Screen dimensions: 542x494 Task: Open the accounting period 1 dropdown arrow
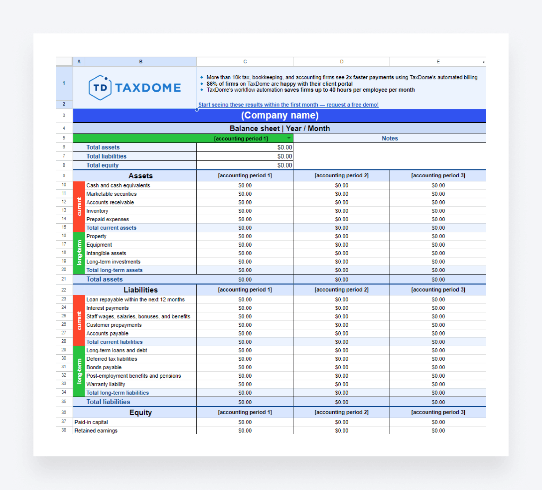pos(289,138)
